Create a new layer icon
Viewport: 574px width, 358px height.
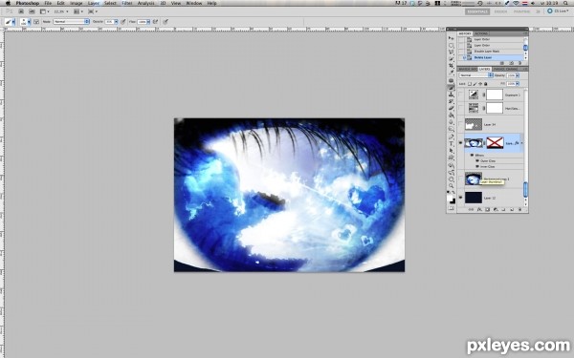(512, 209)
